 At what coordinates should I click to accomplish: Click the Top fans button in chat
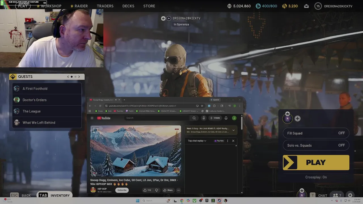click(219, 141)
